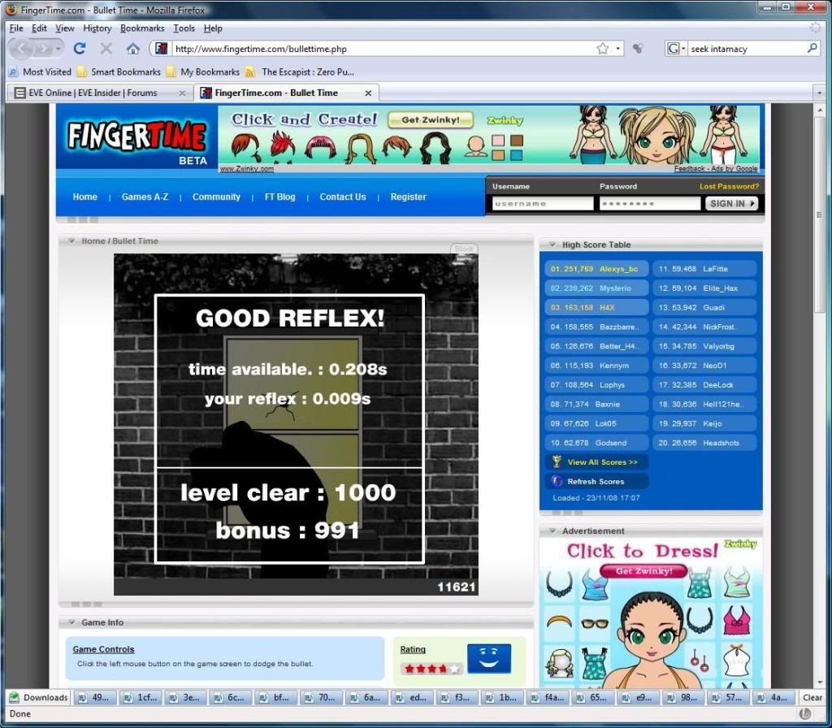Image resolution: width=832 pixels, height=728 pixels.
Task: Collapse the High Score Table panel
Action: (552, 245)
